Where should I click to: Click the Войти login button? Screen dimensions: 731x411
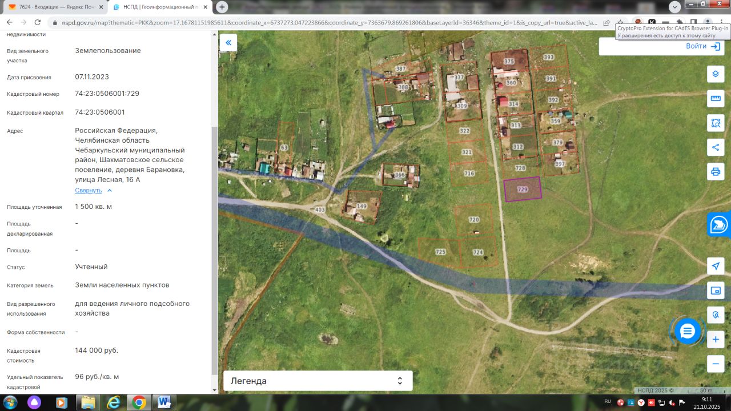[x=702, y=46]
